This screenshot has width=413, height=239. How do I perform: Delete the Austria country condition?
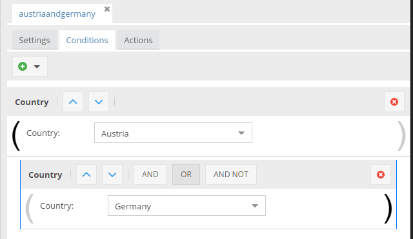394,102
